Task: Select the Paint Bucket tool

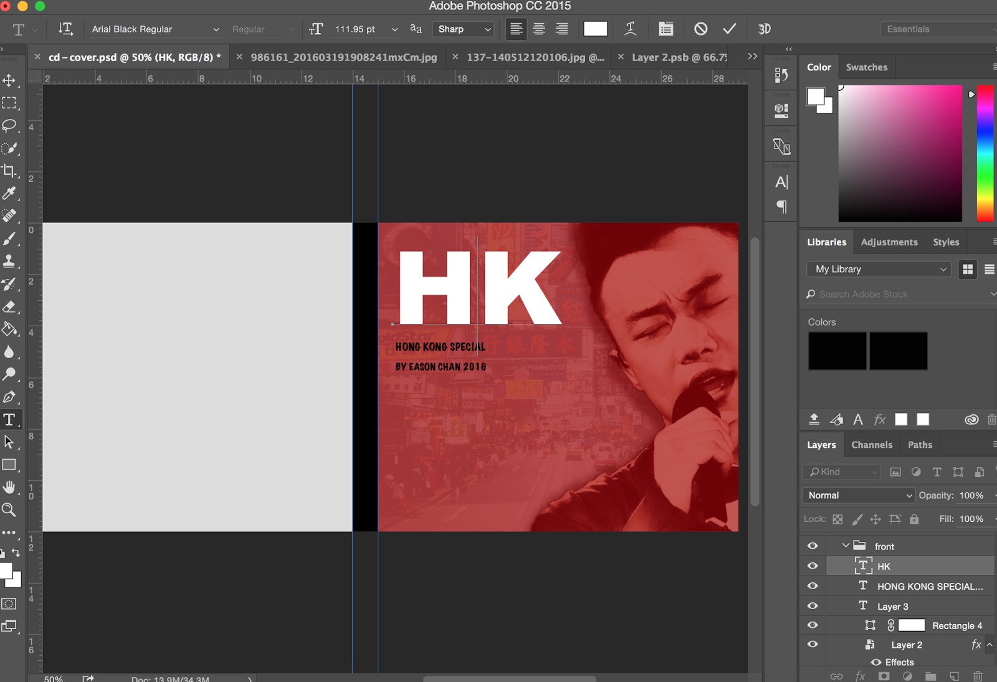Action: tap(9, 329)
